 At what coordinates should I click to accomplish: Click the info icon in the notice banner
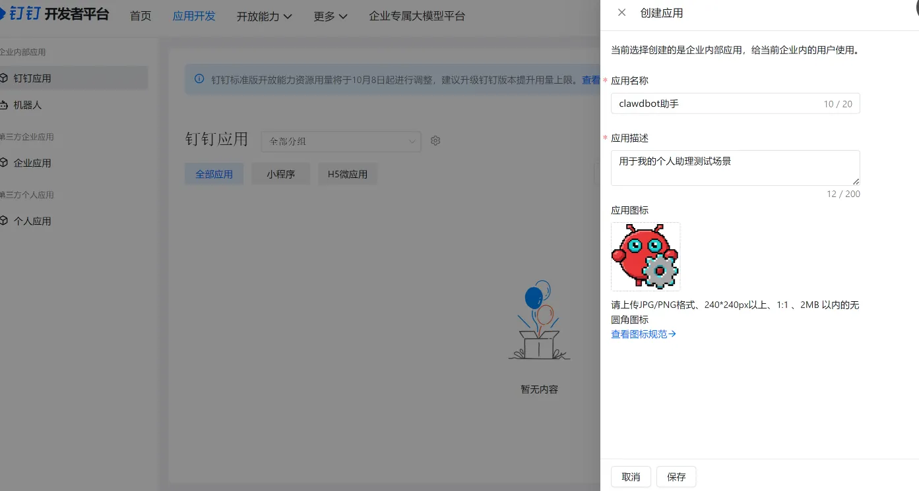tap(199, 80)
